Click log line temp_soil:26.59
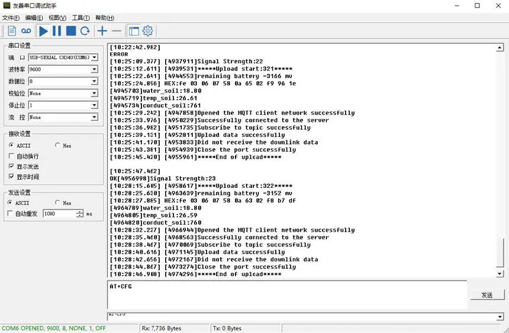Screen dimensions: 509x333 (153, 215)
